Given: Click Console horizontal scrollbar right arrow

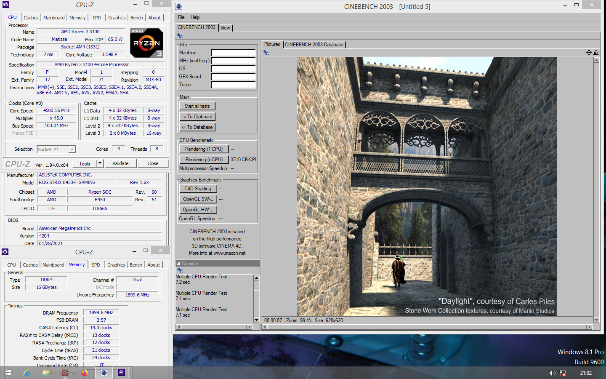Looking at the screenshot, I should pyautogui.click(x=250, y=327).
